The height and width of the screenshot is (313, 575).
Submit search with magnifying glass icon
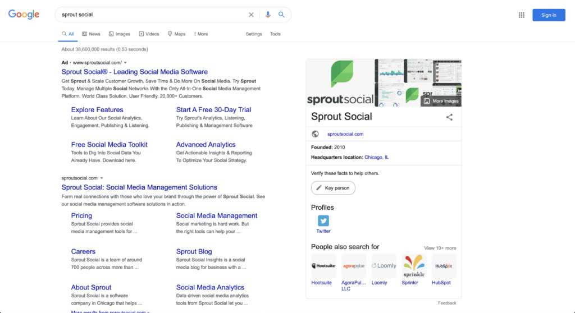pyautogui.click(x=281, y=15)
